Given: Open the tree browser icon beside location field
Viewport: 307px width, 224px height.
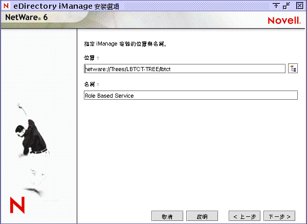Looking at the screenshot, I should [x=293, y=69].
